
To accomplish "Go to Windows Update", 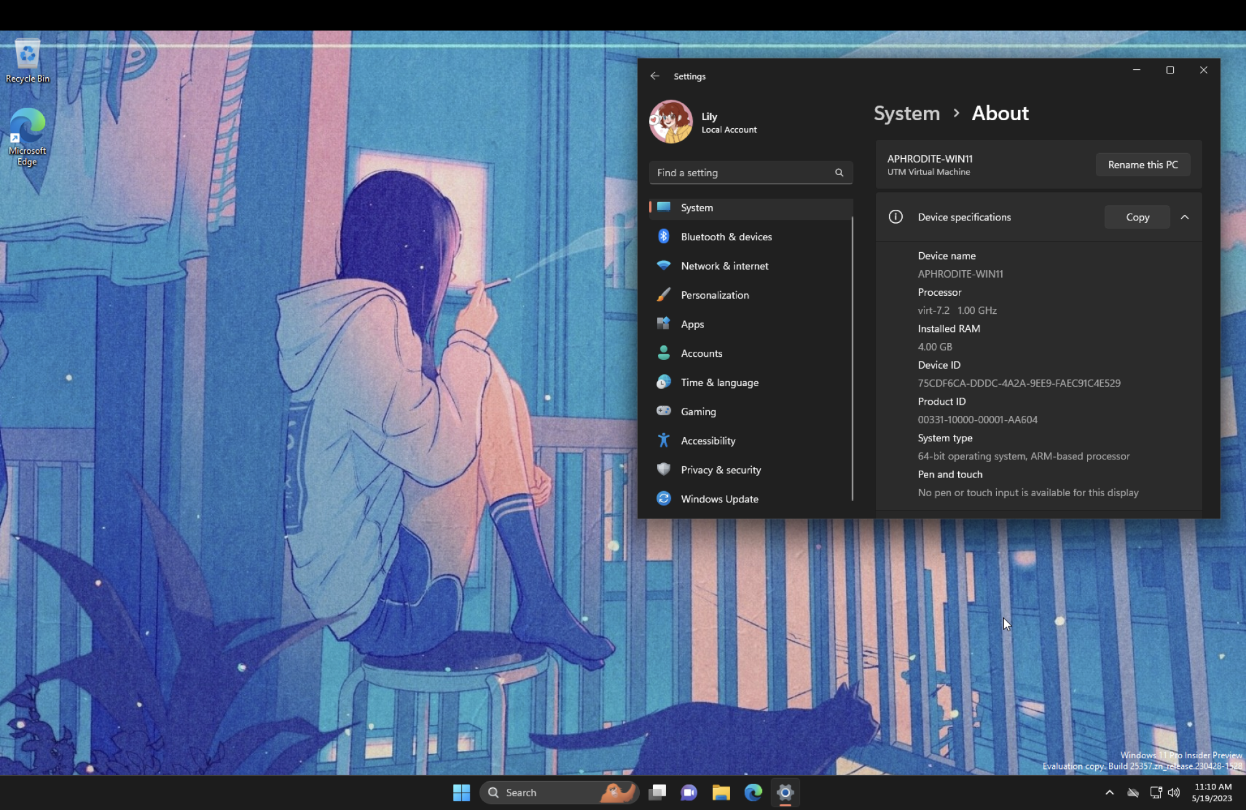I will [x=719, y=499].
